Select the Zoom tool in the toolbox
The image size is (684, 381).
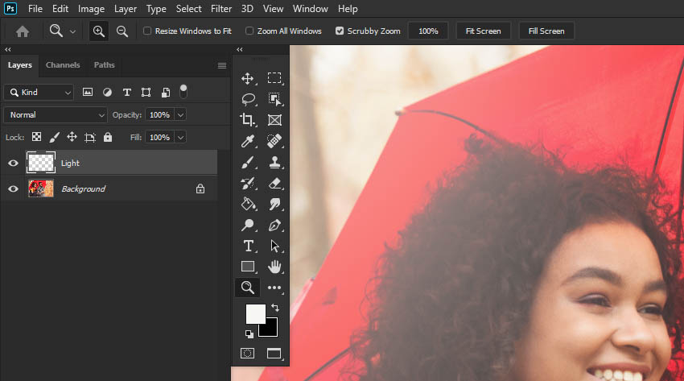pyautogui.click(x=247, y=288)
